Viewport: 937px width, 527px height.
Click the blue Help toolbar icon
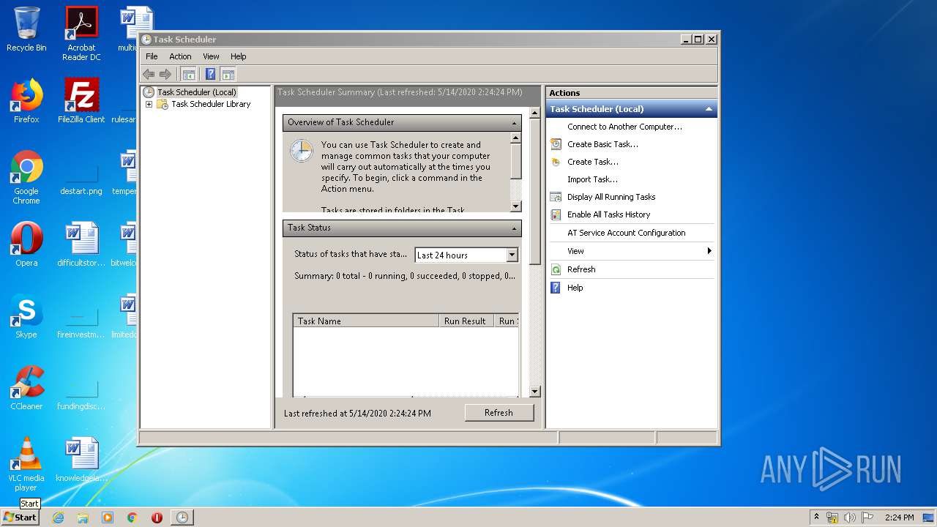pos(211,74)
